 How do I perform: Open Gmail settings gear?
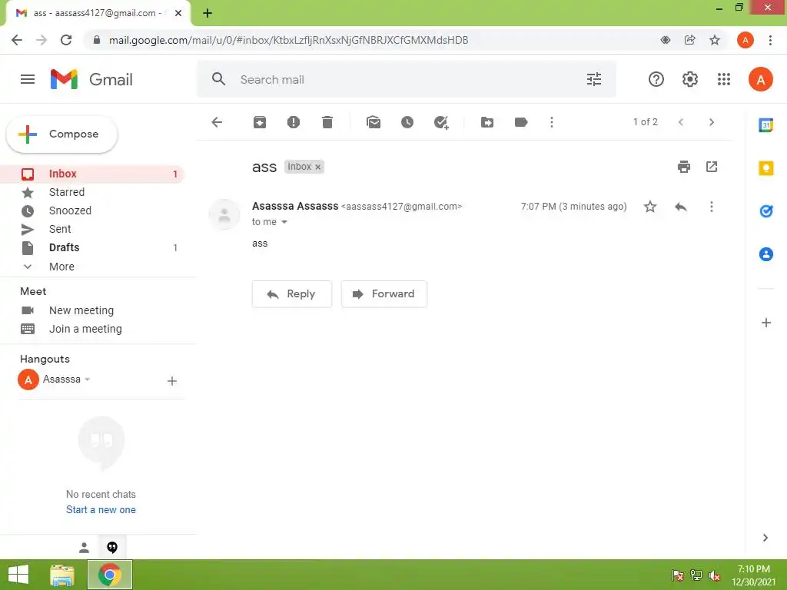coord(690,79)
